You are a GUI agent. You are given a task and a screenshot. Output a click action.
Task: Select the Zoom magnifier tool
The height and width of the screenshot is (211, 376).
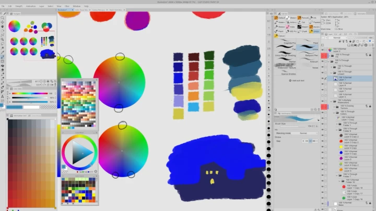(x=3, y=18)
